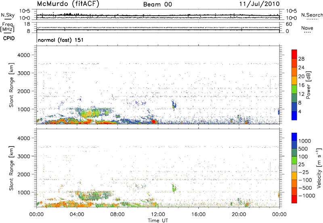Click the '28' power scale value
Viewport: 323px width, 223px height.
(x=301, y=59)
